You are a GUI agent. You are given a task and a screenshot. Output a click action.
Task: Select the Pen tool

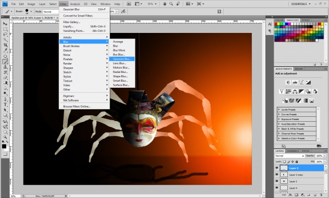click(x=5, y=99)
